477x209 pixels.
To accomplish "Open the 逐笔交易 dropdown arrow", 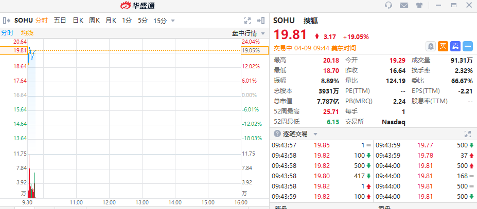I will 315,134.
